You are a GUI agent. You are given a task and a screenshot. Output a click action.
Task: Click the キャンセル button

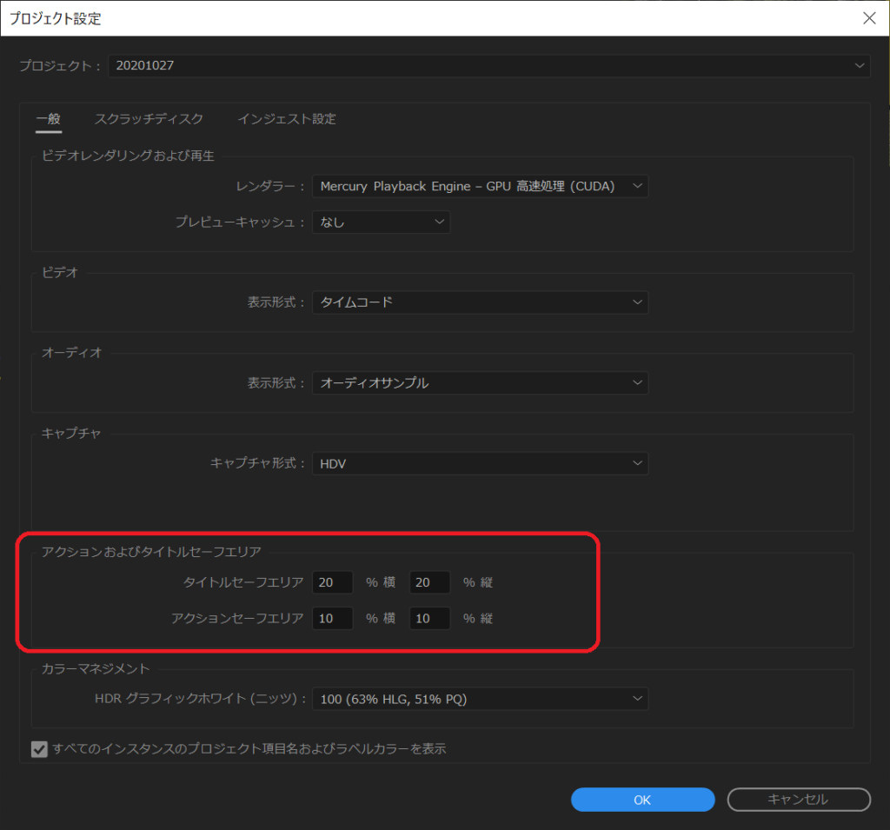click(x=799, y=800)
